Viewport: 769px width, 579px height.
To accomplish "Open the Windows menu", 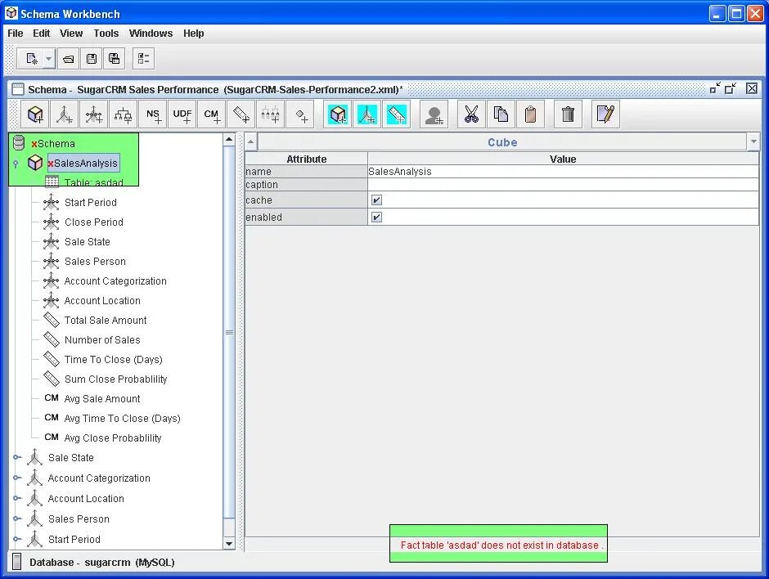I will [x=151, y=34].
